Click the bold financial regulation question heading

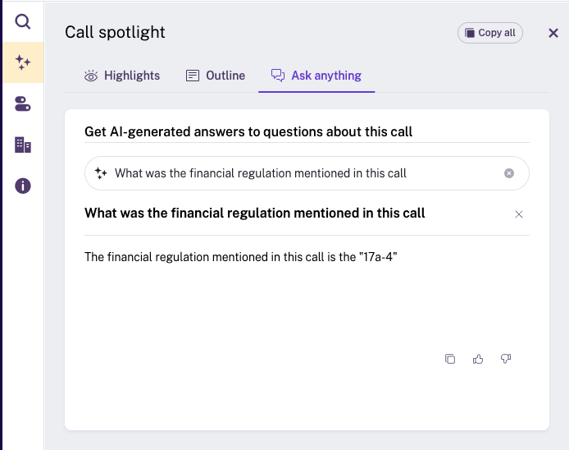tap(254, 213)
